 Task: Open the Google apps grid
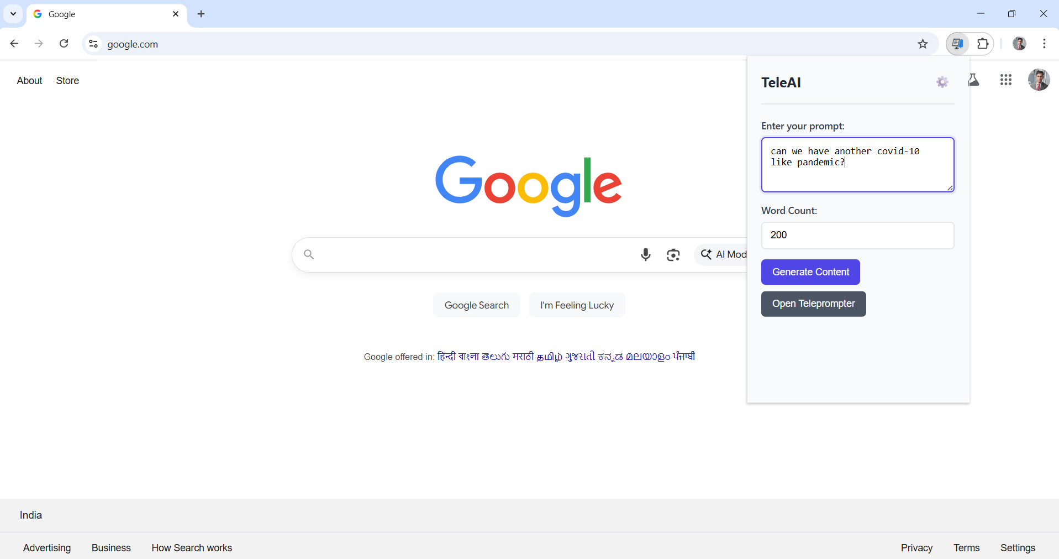click(x=1006, y=80)
